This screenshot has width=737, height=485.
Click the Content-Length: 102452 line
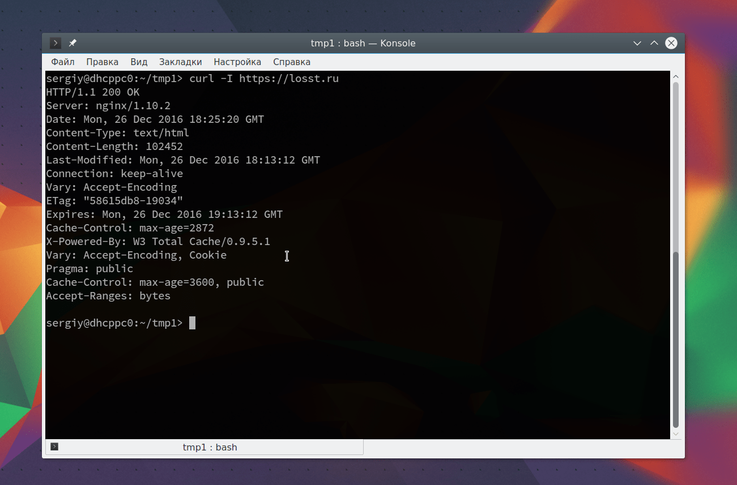[x=114, y=147]
